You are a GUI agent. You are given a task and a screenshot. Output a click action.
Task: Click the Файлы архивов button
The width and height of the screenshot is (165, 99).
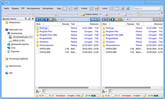pos(147,14)
